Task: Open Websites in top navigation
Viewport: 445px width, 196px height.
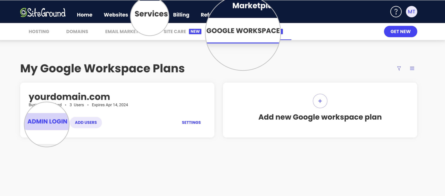Action: pos(116,15)
